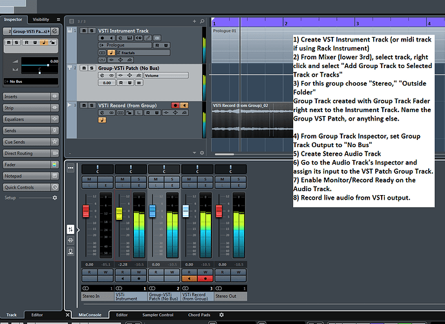
Task: Select the Inserts view icon in MixConsole sidebar
Action: [71, 240]
